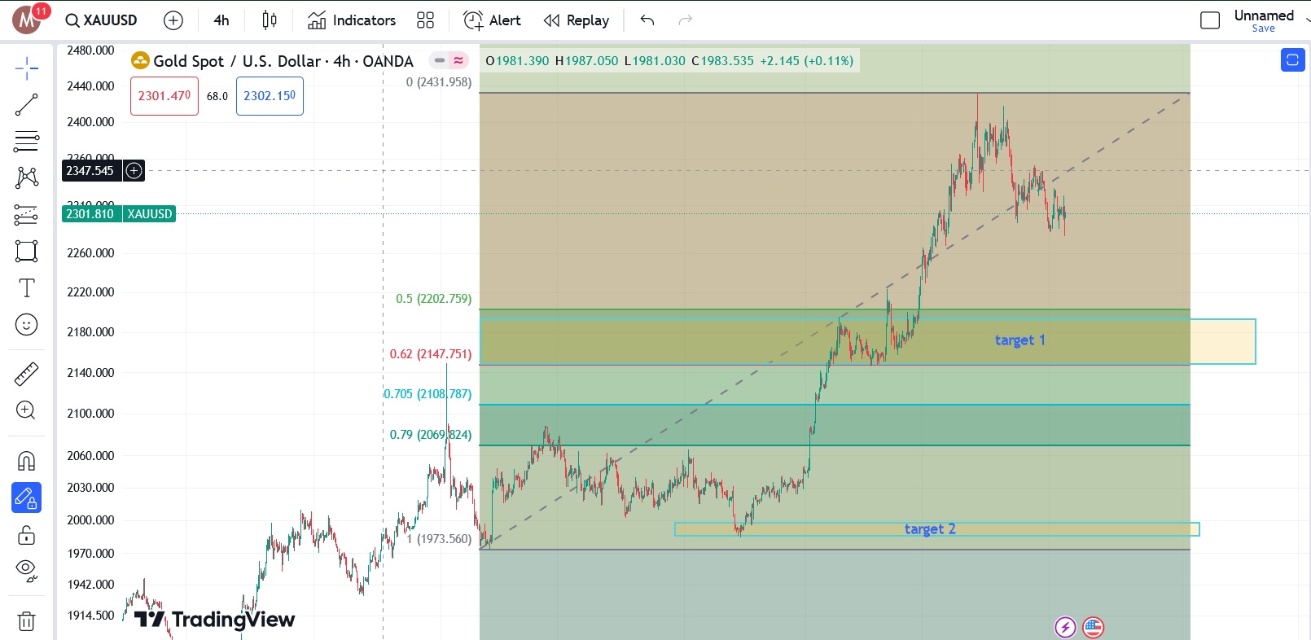Screen dimensions: 1311x640
Task: Click the sell price 2301.470 button
Action: pos(164,96)
